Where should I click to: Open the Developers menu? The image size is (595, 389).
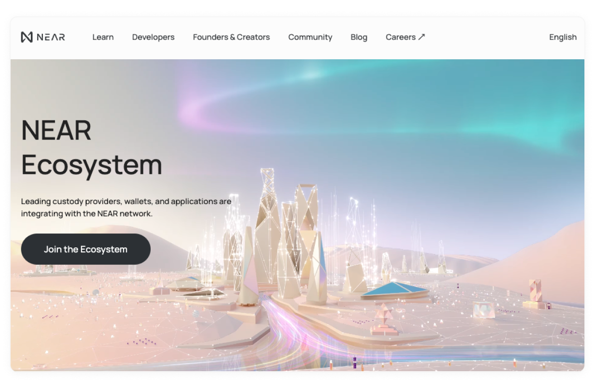pyautogui.click(x=153, y=37)
